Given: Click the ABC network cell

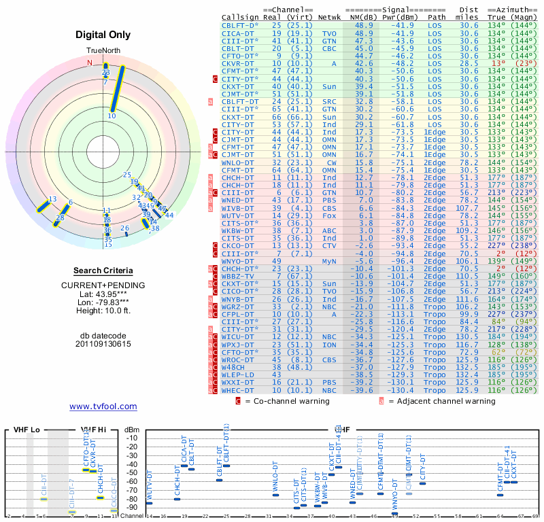Looking at the screenshot, I should click(329, 231).
